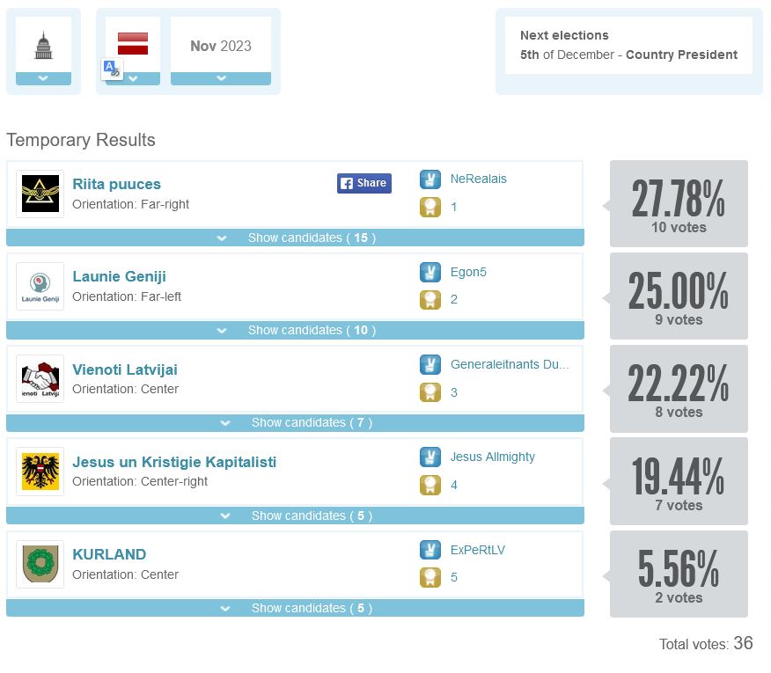This screenshot has height=673, width=771.
Task: Expand Show candidates (7) for Vienoti Latvijai
Action: [x=295, y=422]
